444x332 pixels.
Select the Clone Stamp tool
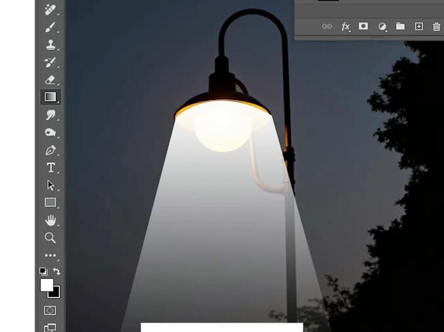tap(50, 44)
